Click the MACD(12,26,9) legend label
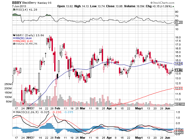Viewport: 185px width, 140px height. point(27,112)
